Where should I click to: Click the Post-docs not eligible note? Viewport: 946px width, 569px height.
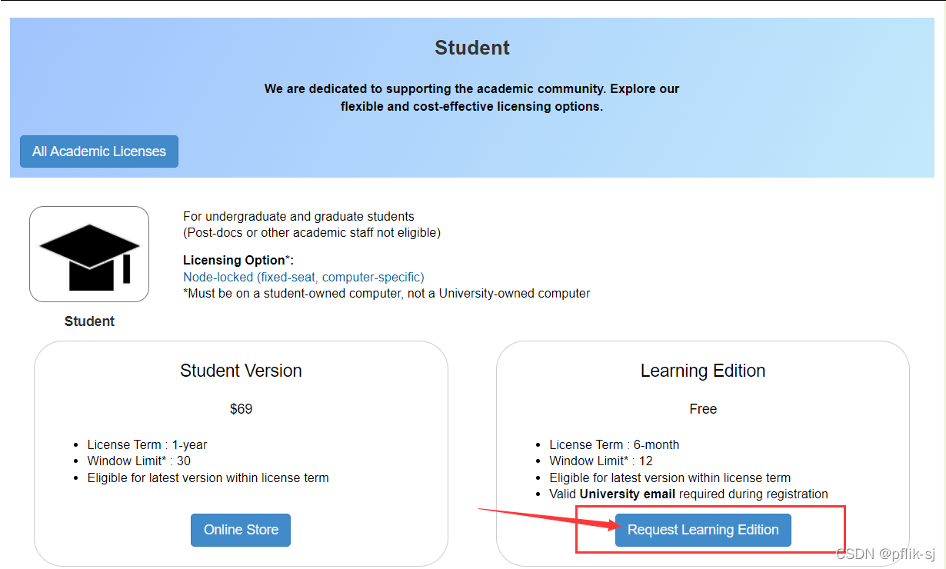[x=311, y=232]
